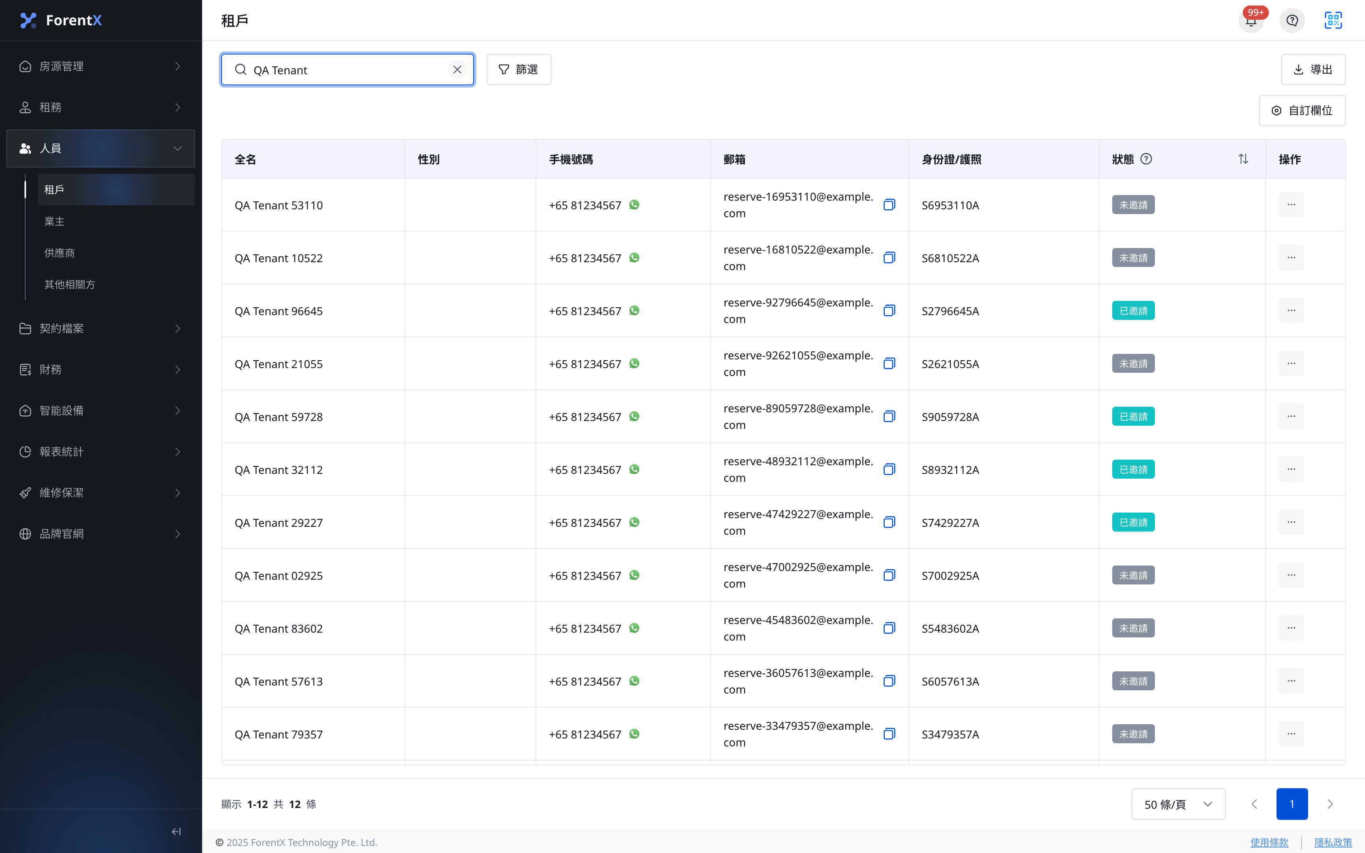Clear the QA Tenant search text
This screenshot has width=1365, height=853.
click(x=457, y=70)
